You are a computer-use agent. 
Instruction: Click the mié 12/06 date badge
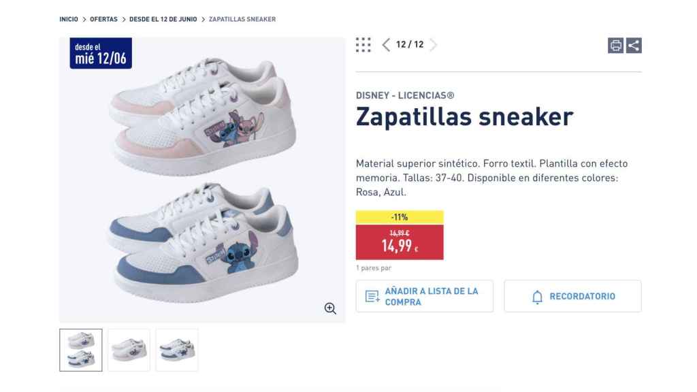tap(101, 54)
